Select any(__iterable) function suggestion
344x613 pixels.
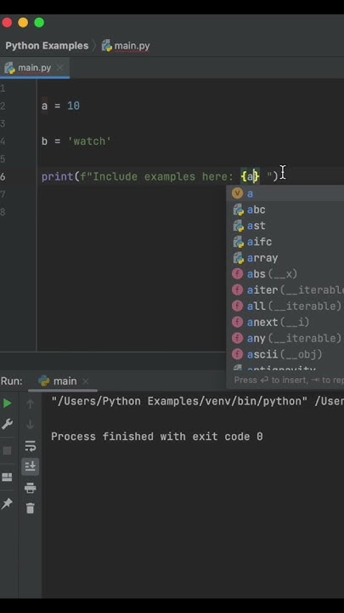285,338
